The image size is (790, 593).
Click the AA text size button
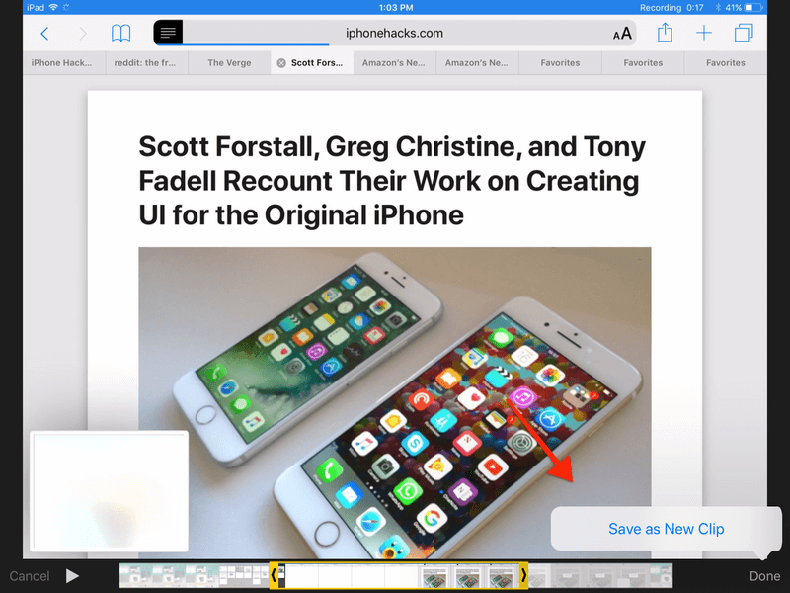[622, 34]
